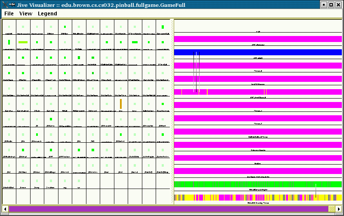
Task: Select the yellow and magenta striped thread bar
Action: click(x=258, y=198)
